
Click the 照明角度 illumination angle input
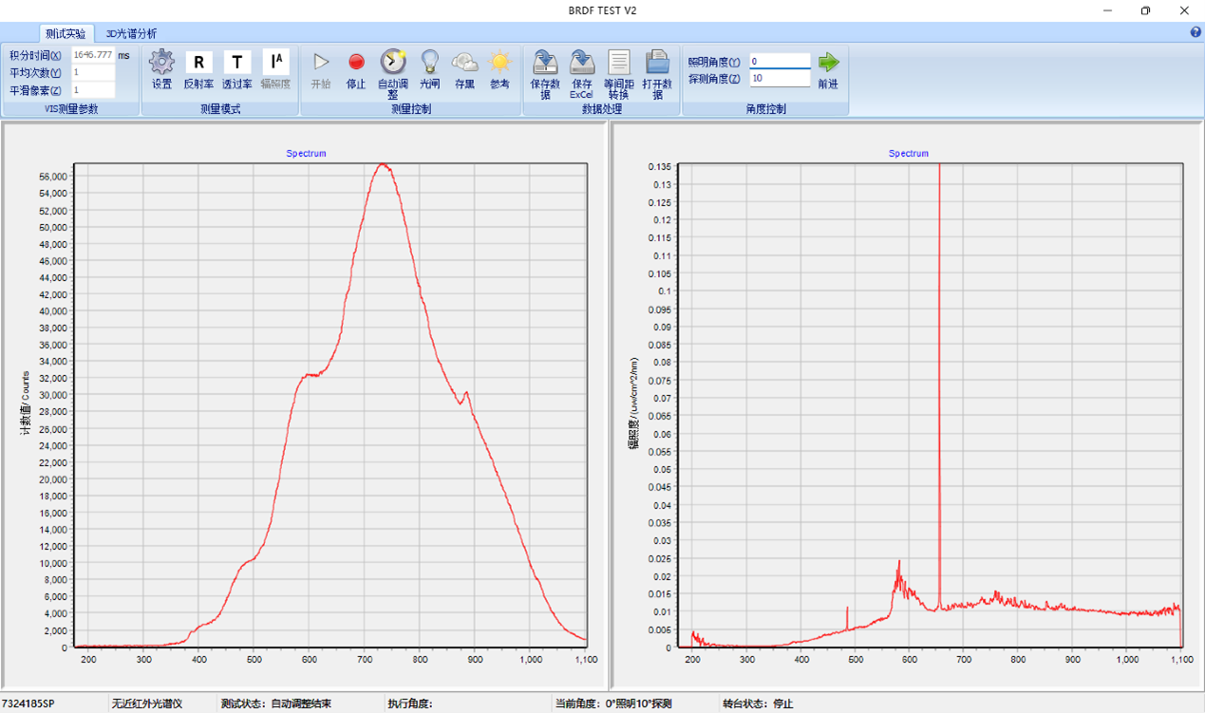point(780,62)
